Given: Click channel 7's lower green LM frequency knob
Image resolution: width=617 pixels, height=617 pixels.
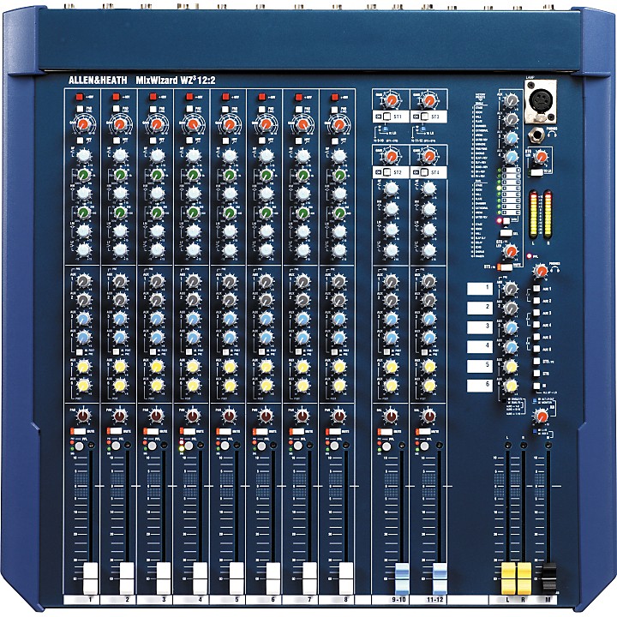Looking at the screenshot, I should point(303,213).
